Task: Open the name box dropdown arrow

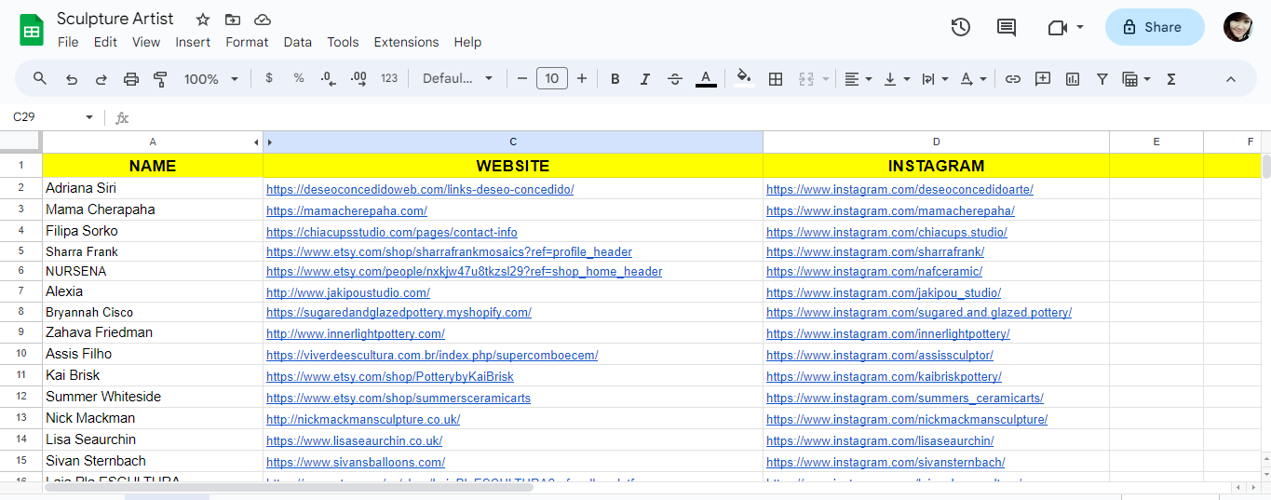Action: (x=89, y=117)
